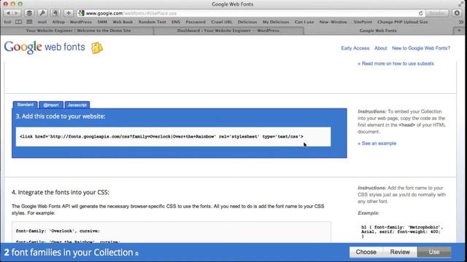Click the stacked layers toolbar icon

[x=29, y=13]
